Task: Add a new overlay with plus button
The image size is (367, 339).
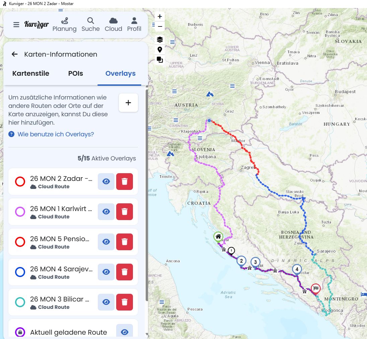Action: click(x=128, y=103)
